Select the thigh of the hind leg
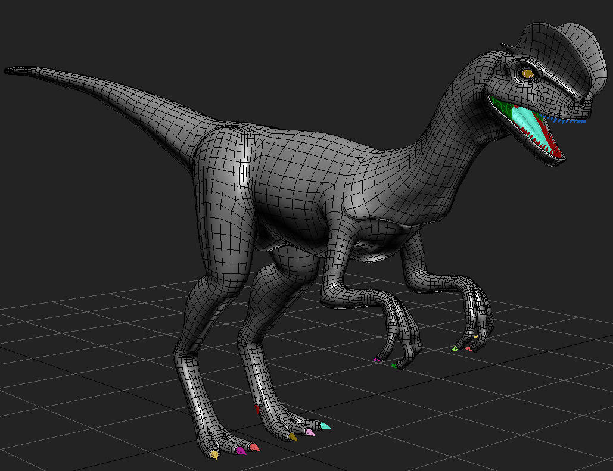This screenshot has height=471, width=613. point(223,196)
